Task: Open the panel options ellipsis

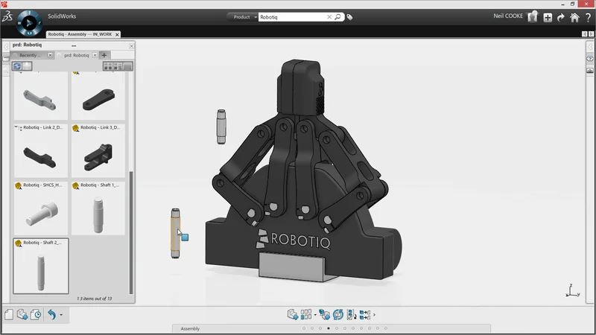Action: tap(74, 45)
